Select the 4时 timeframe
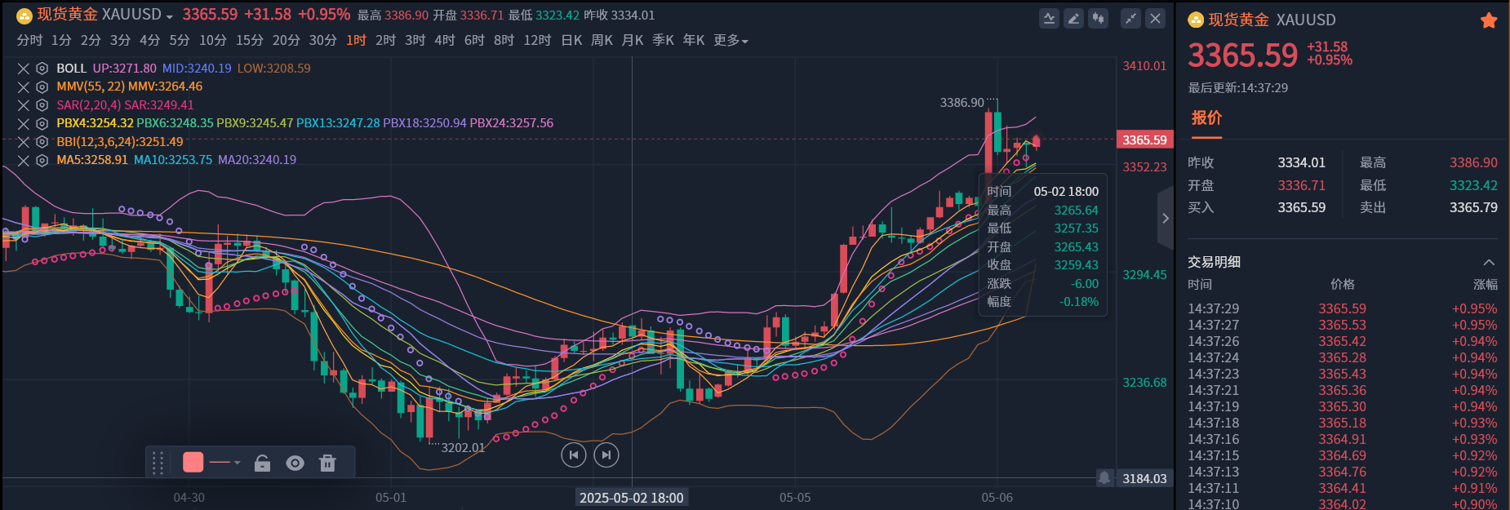1510x510 pixels. (x=445, y=40)
